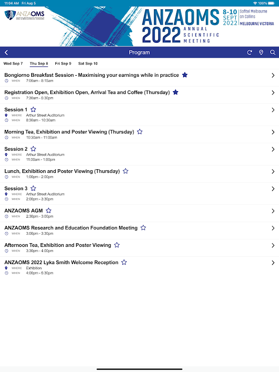Open Morning Tea row chevron
Viewport: 279px width, 372px height.
click(x=273, y=132)
